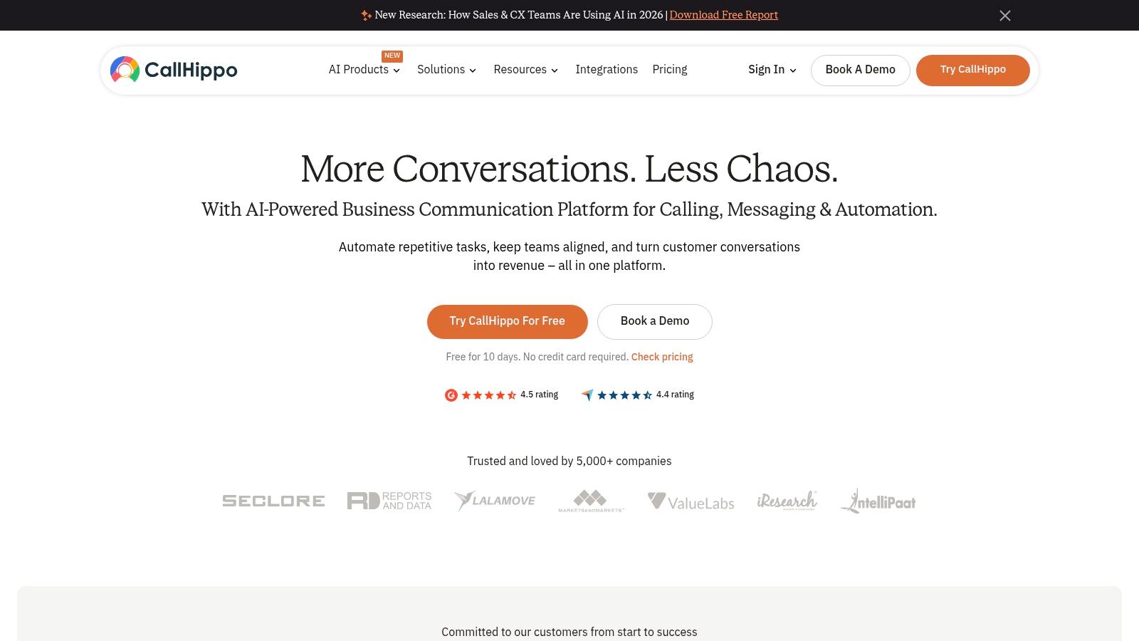Expand the Sign In dropdown
The width and height of the screenshot is (1139, 641).
[772, 70]
